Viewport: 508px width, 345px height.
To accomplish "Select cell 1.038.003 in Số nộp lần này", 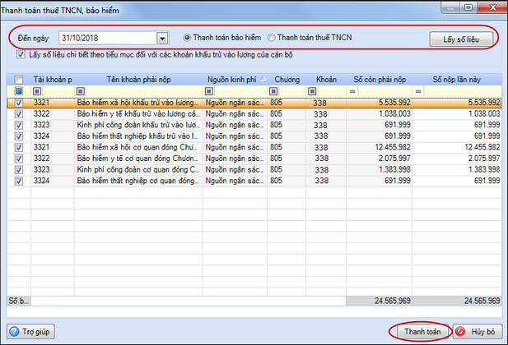I will point(457,114).
